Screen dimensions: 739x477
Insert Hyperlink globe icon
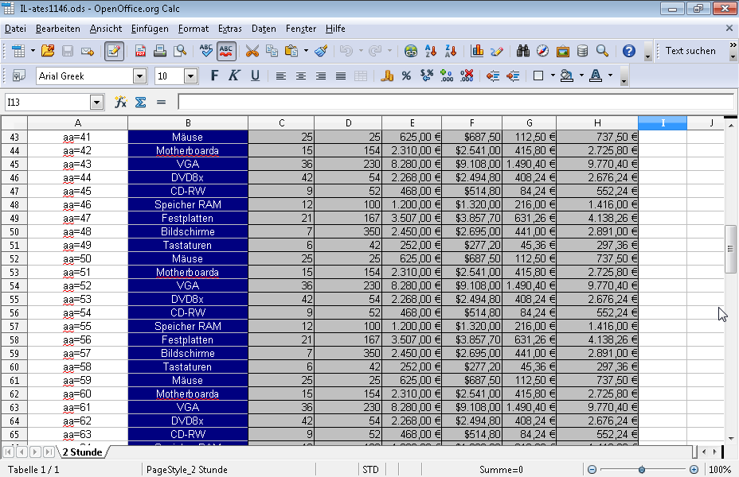[x=410, y=51]
